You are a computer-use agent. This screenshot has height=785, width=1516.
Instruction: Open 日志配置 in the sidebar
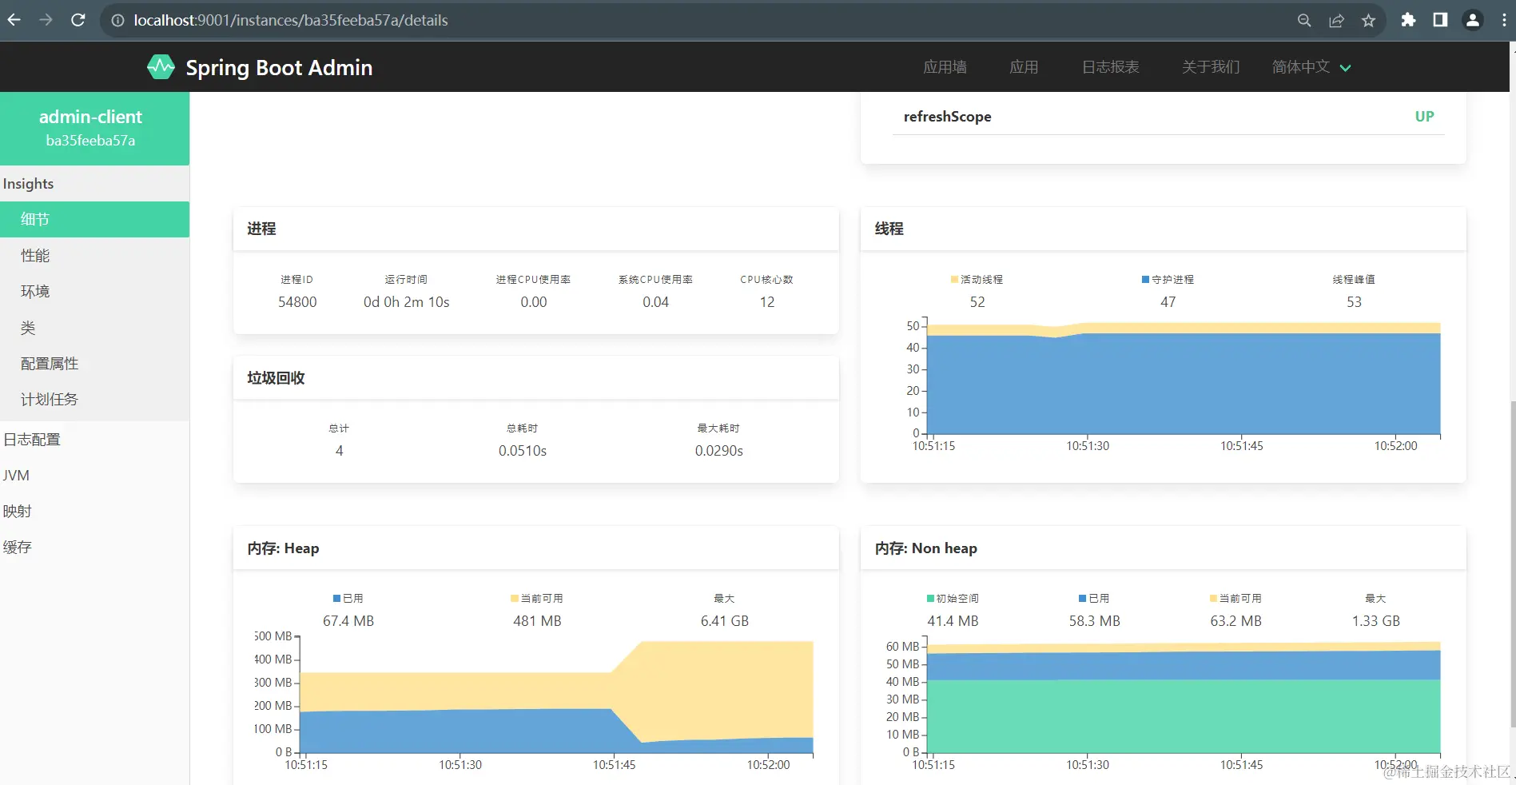coord(94,440)
